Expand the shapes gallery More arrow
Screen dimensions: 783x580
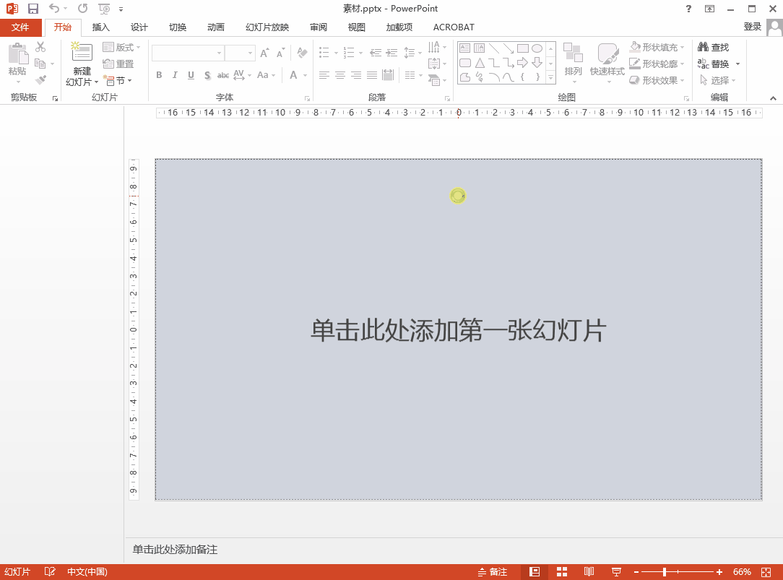click(551, 77)
